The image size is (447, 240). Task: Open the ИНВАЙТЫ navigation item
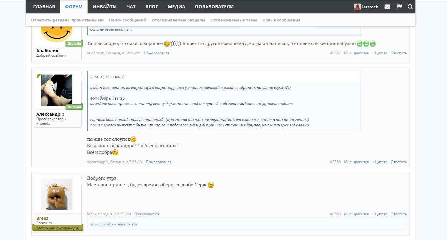pyautogui.click(x=104, y=7)
